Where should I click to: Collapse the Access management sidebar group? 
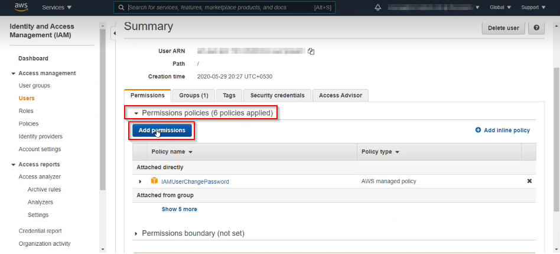tap(13, 73)
